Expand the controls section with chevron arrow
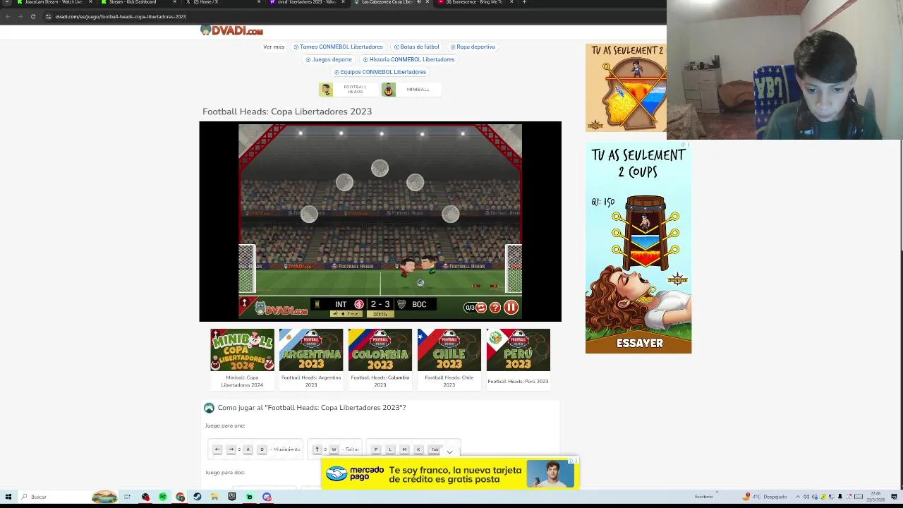This screenshot has width=903, height=508. [449, 452]
